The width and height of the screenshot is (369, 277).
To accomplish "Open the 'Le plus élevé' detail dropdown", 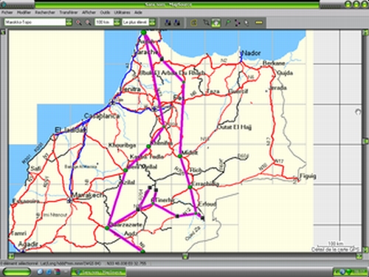I will click(152, 22).
